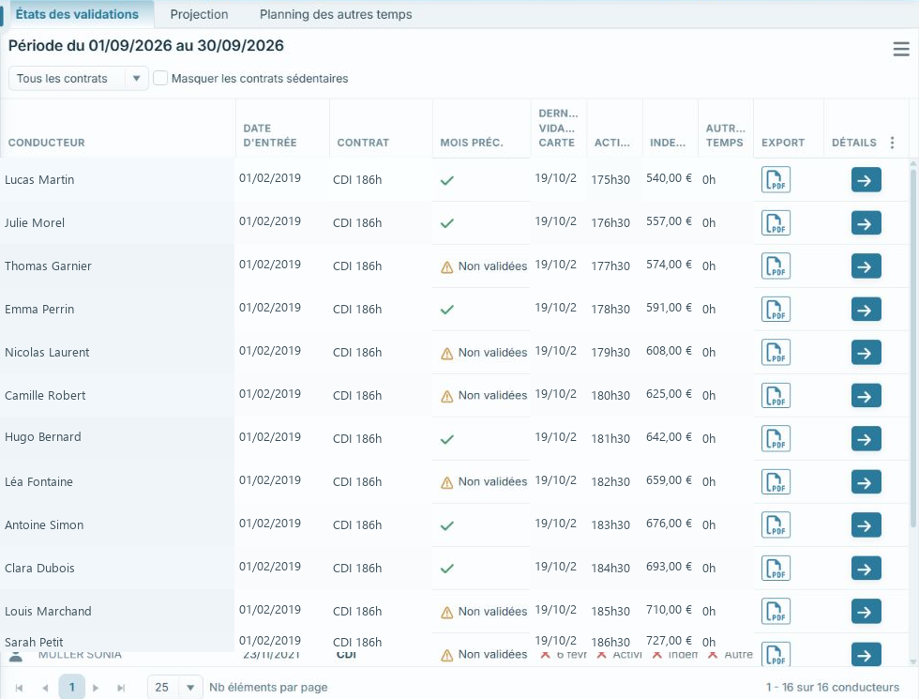This screenshot has width=919, height=699.
Task: Open column options three-dot menu
Action: coord(892,143)
